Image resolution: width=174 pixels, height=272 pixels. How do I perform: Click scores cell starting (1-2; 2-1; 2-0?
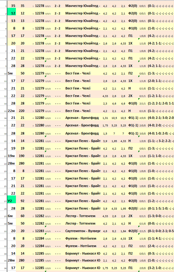click(161, 103)
